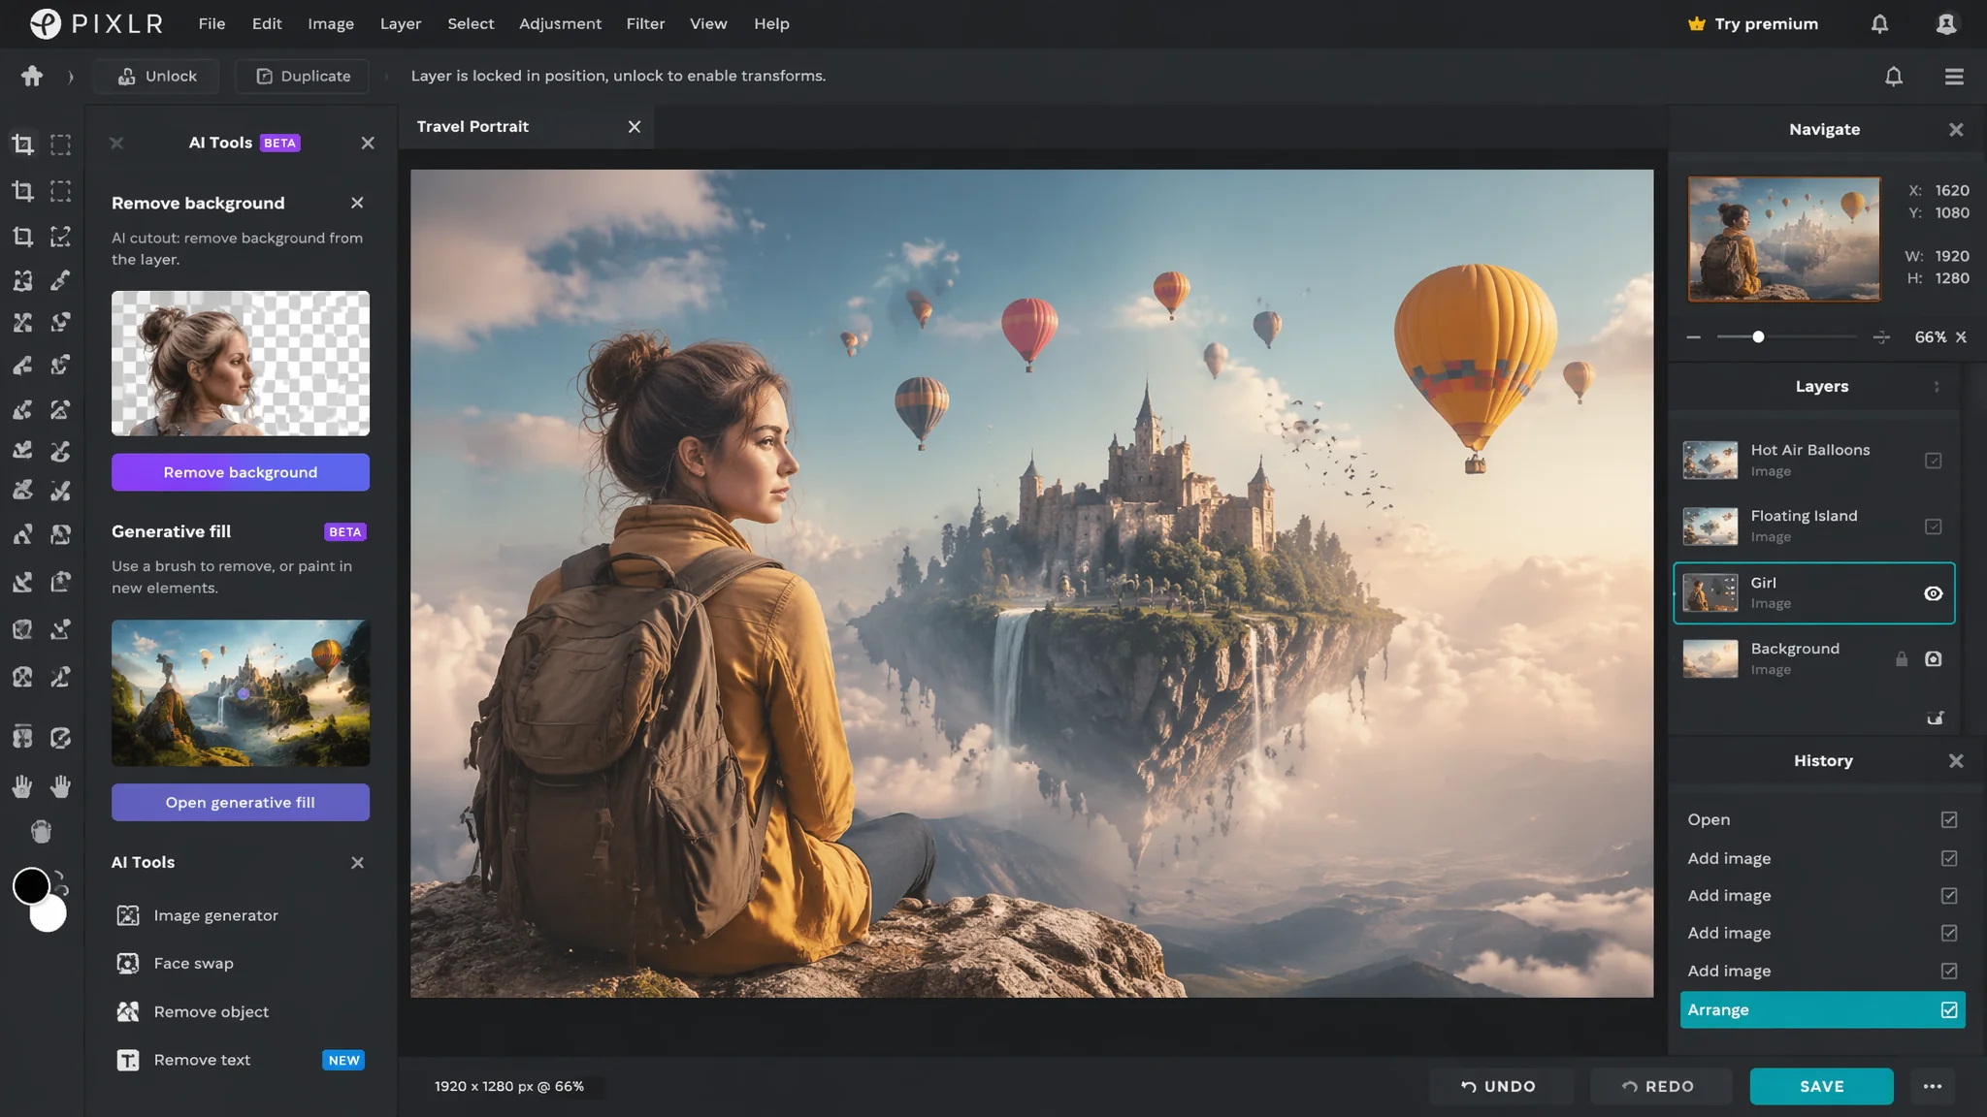Viewport: 1987px width, 1117px height.
Task: Open the View menu
Action: (x=708, y=23)
